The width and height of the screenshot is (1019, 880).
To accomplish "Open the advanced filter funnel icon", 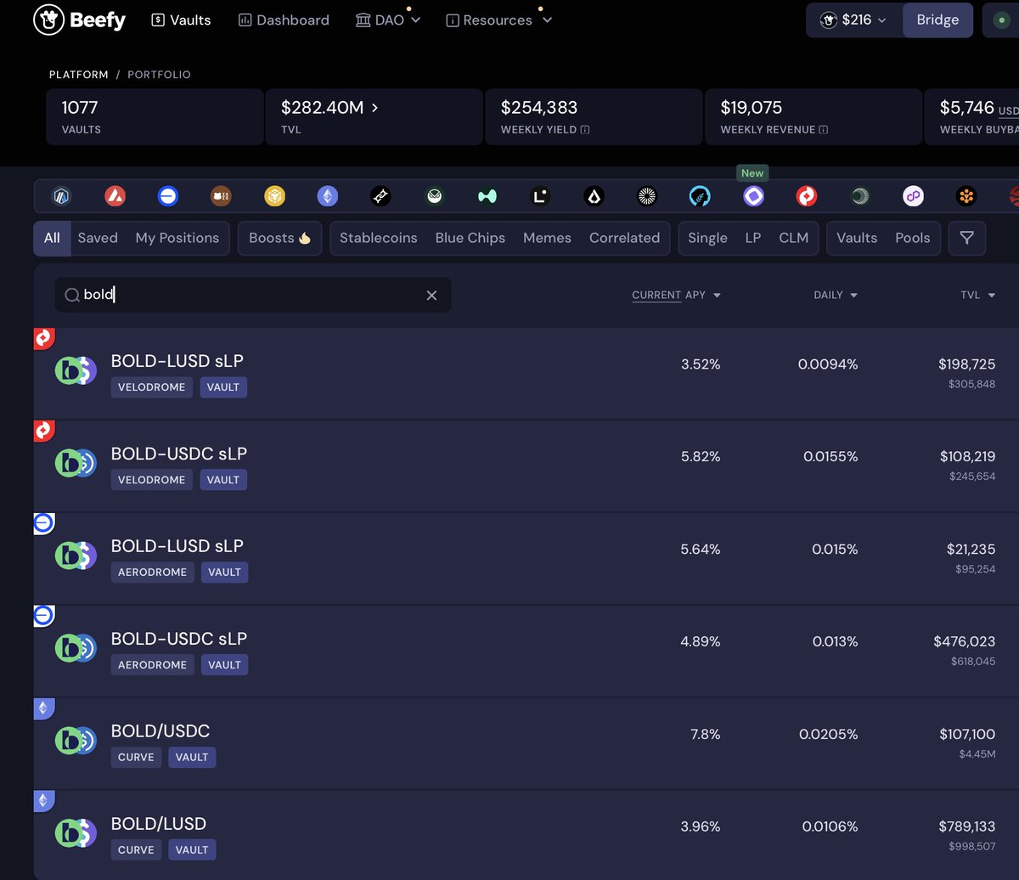I will tap(966, 238).
